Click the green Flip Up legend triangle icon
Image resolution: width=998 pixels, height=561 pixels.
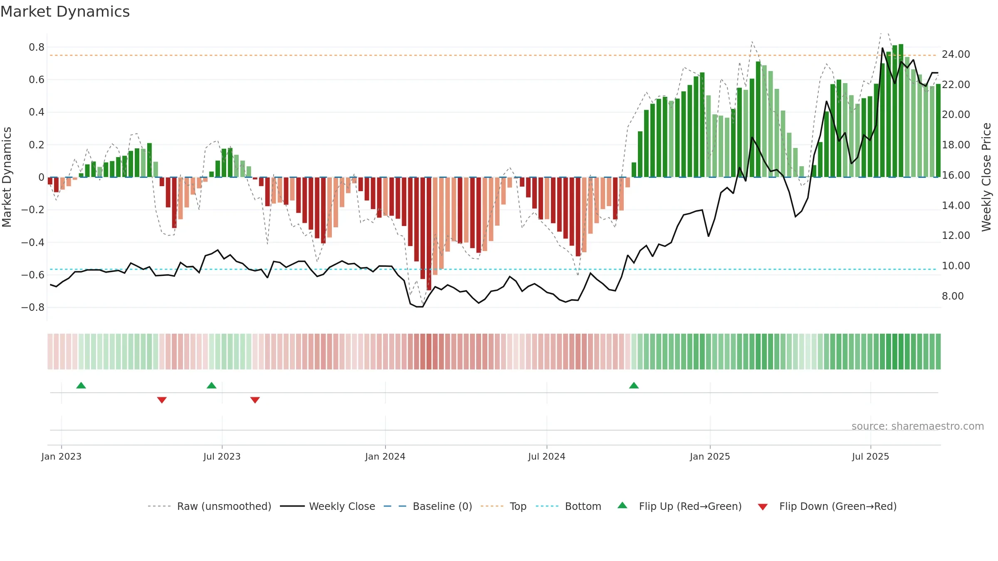tap(623, 505)
